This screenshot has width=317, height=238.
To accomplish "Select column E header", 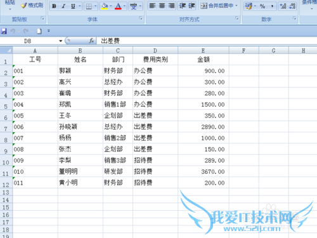I will (204, 51).
